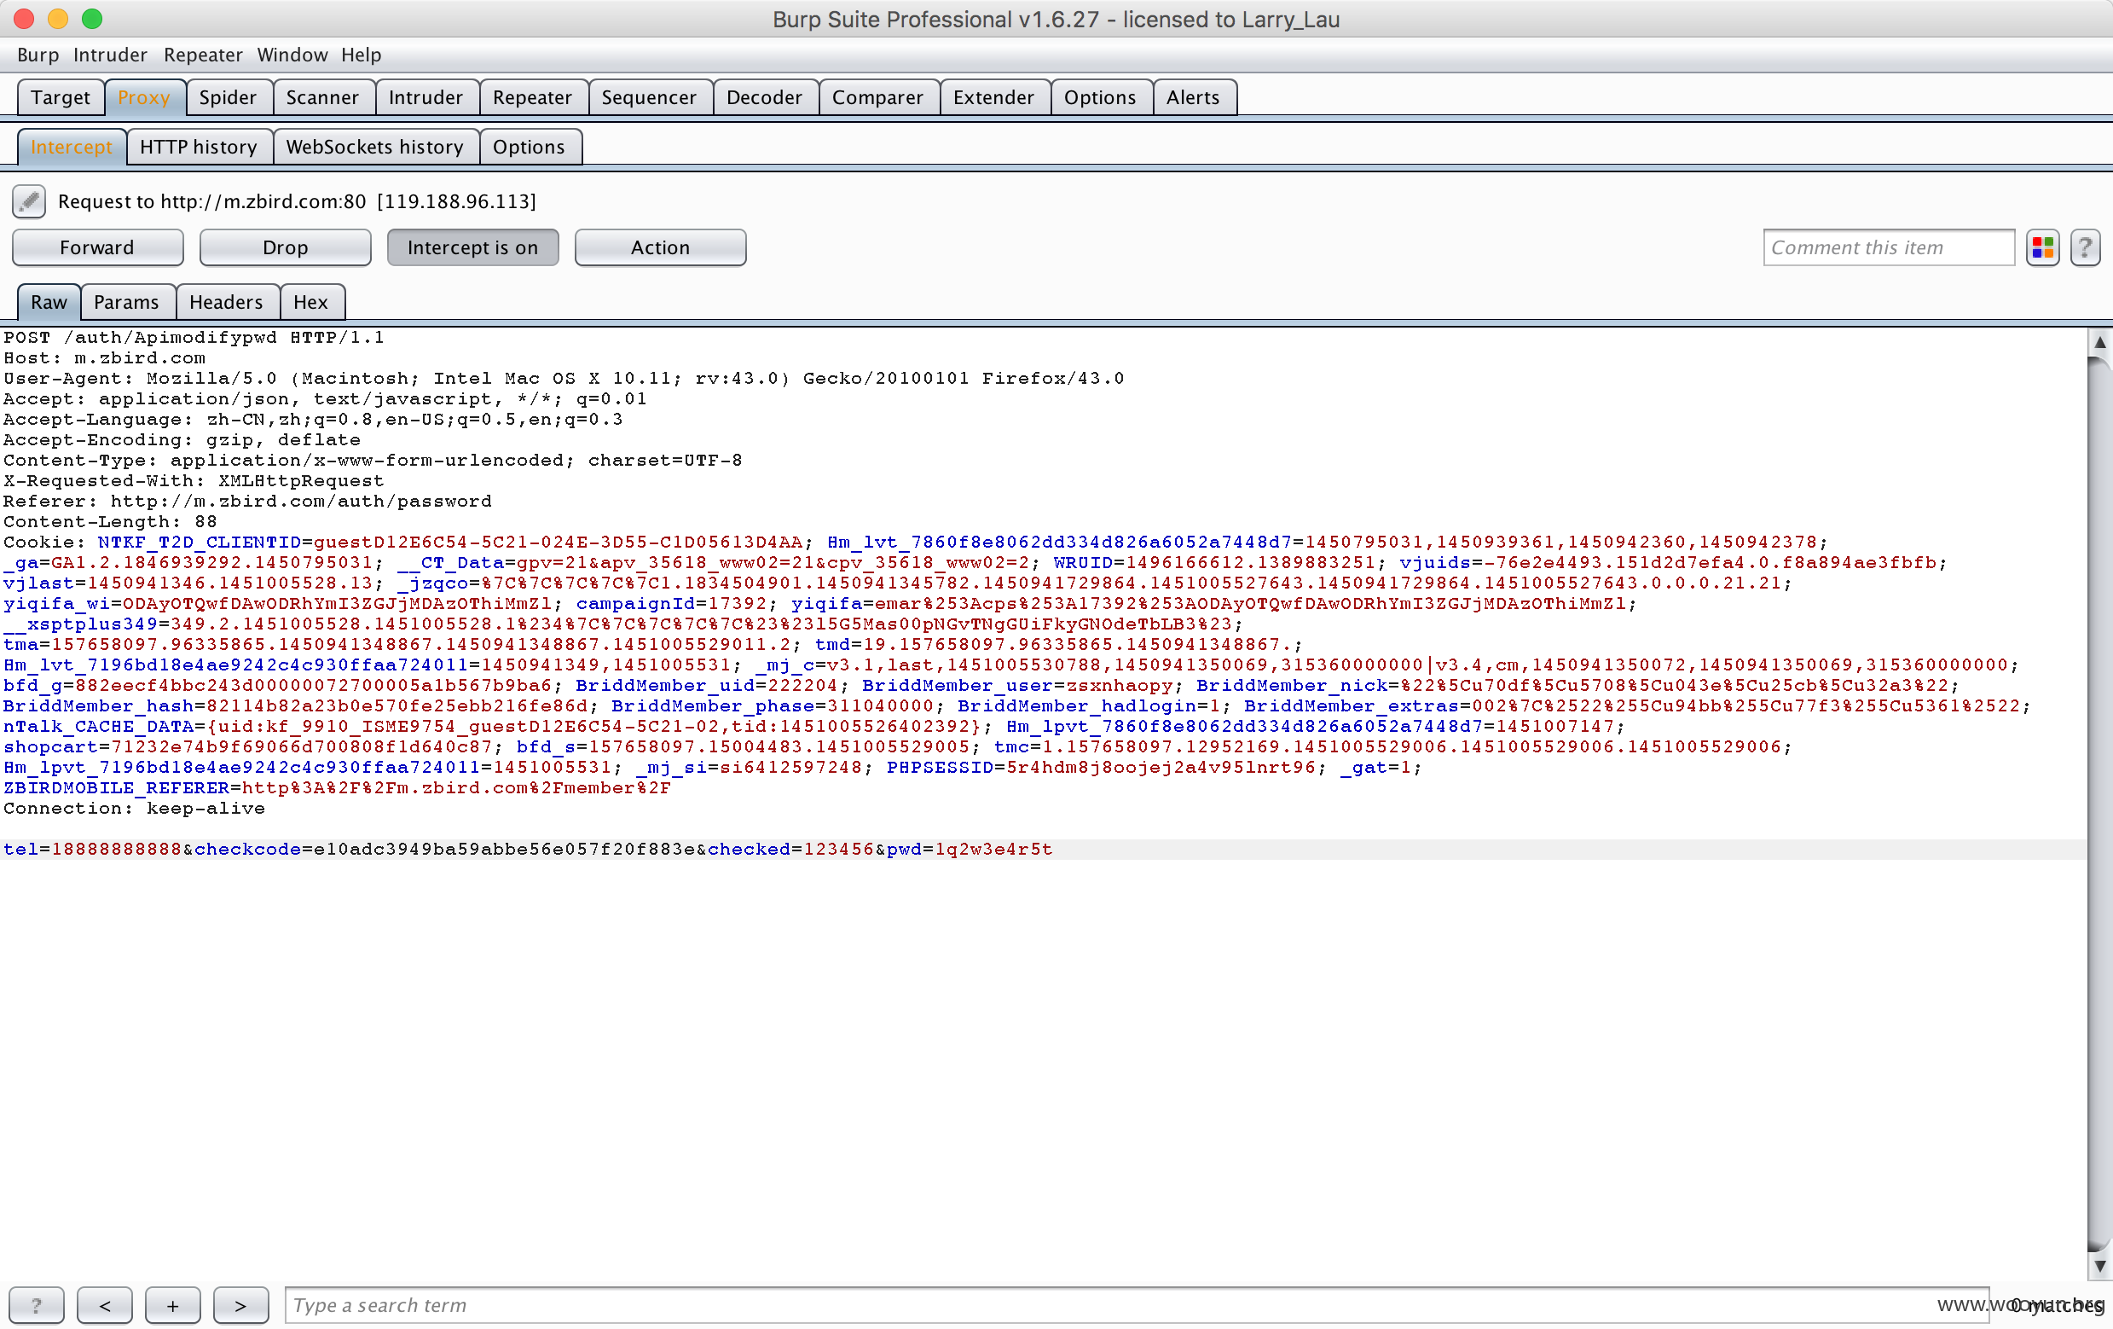The image size is (2113, 1329).
Task: Open the Repeater tool tab
Action: pyautogui.click(x=533, y=97)
